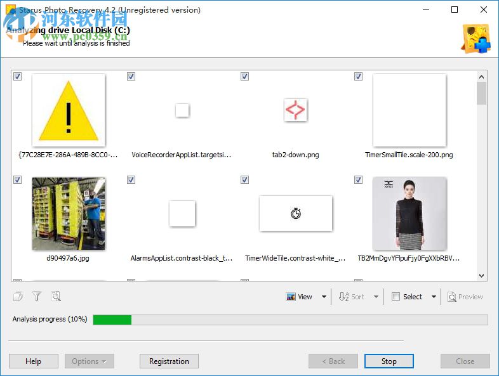The width and height of the screenshot is (499, 376).
Task: Click the Preview page icon
Action: 452,297
